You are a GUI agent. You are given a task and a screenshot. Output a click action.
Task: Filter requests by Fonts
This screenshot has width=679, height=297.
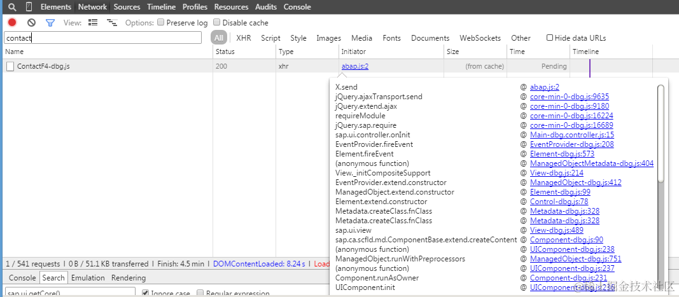pyautogui.click(x=391, y=38)
